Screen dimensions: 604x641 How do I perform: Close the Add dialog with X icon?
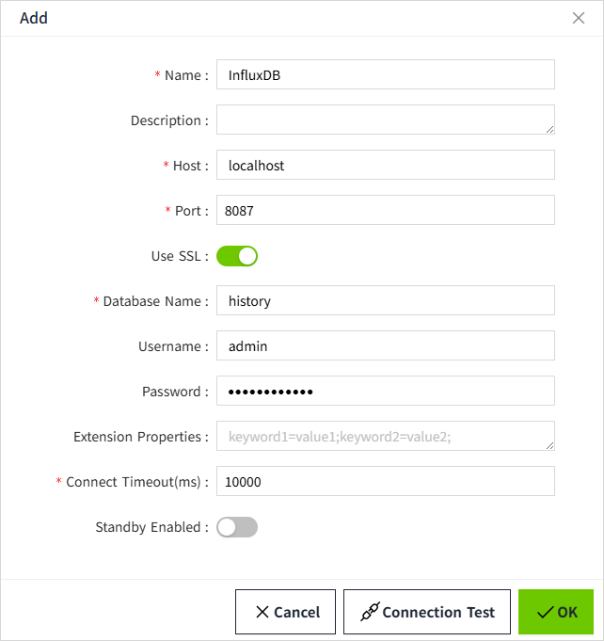pos(579,18)
